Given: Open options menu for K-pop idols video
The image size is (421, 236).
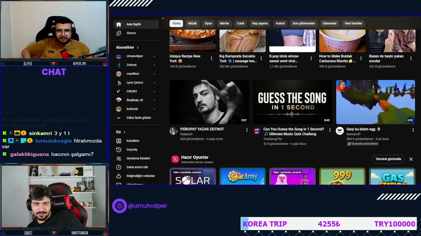Looking at the screenshot, I should coord(311,58).
